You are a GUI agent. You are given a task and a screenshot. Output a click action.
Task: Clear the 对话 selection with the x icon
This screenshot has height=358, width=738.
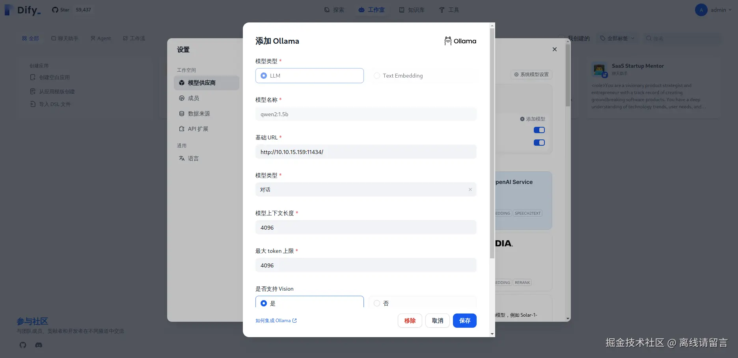(x=470, y=189)
